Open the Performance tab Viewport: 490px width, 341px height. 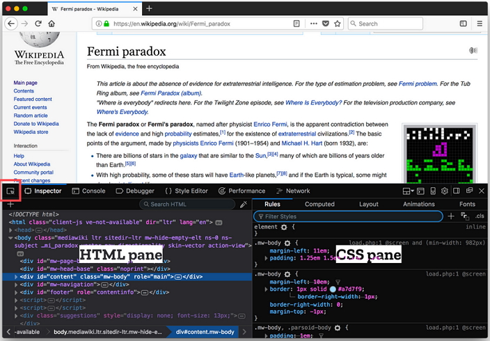point(242,191)
